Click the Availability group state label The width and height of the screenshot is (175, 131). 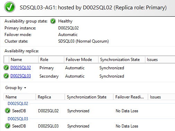(x=26, y=21)
